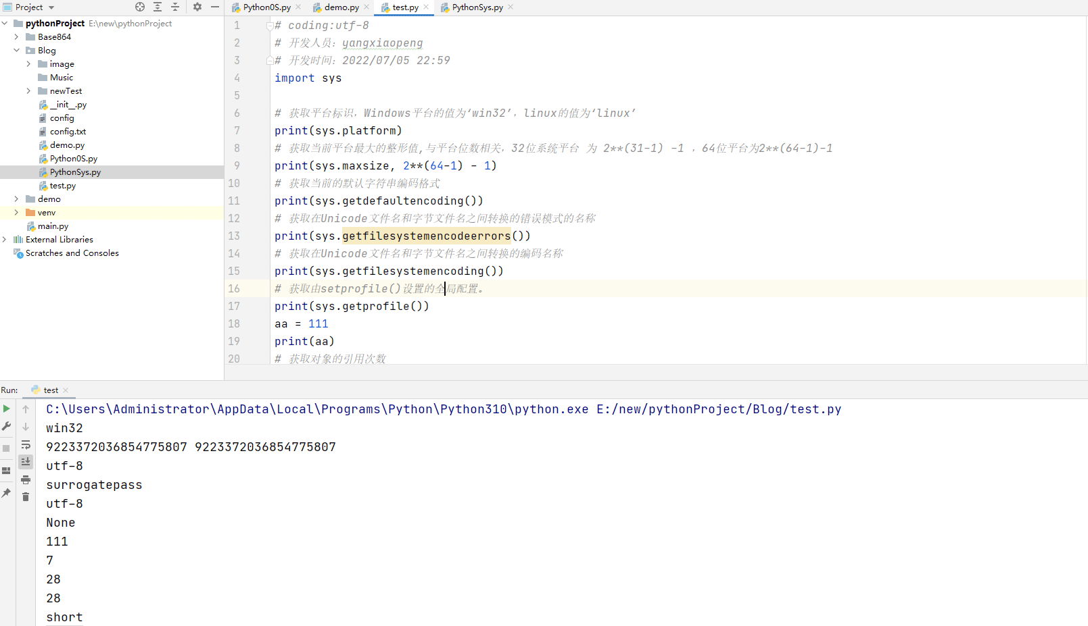
Task: Collapse the Blog folder
Action: 16,51
